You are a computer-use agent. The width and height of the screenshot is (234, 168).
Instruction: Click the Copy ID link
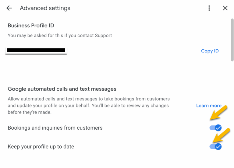[210, 51]
